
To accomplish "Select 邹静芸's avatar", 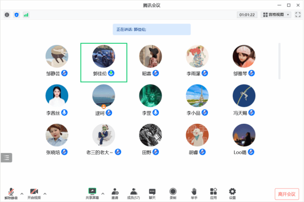I will point(57,56).
